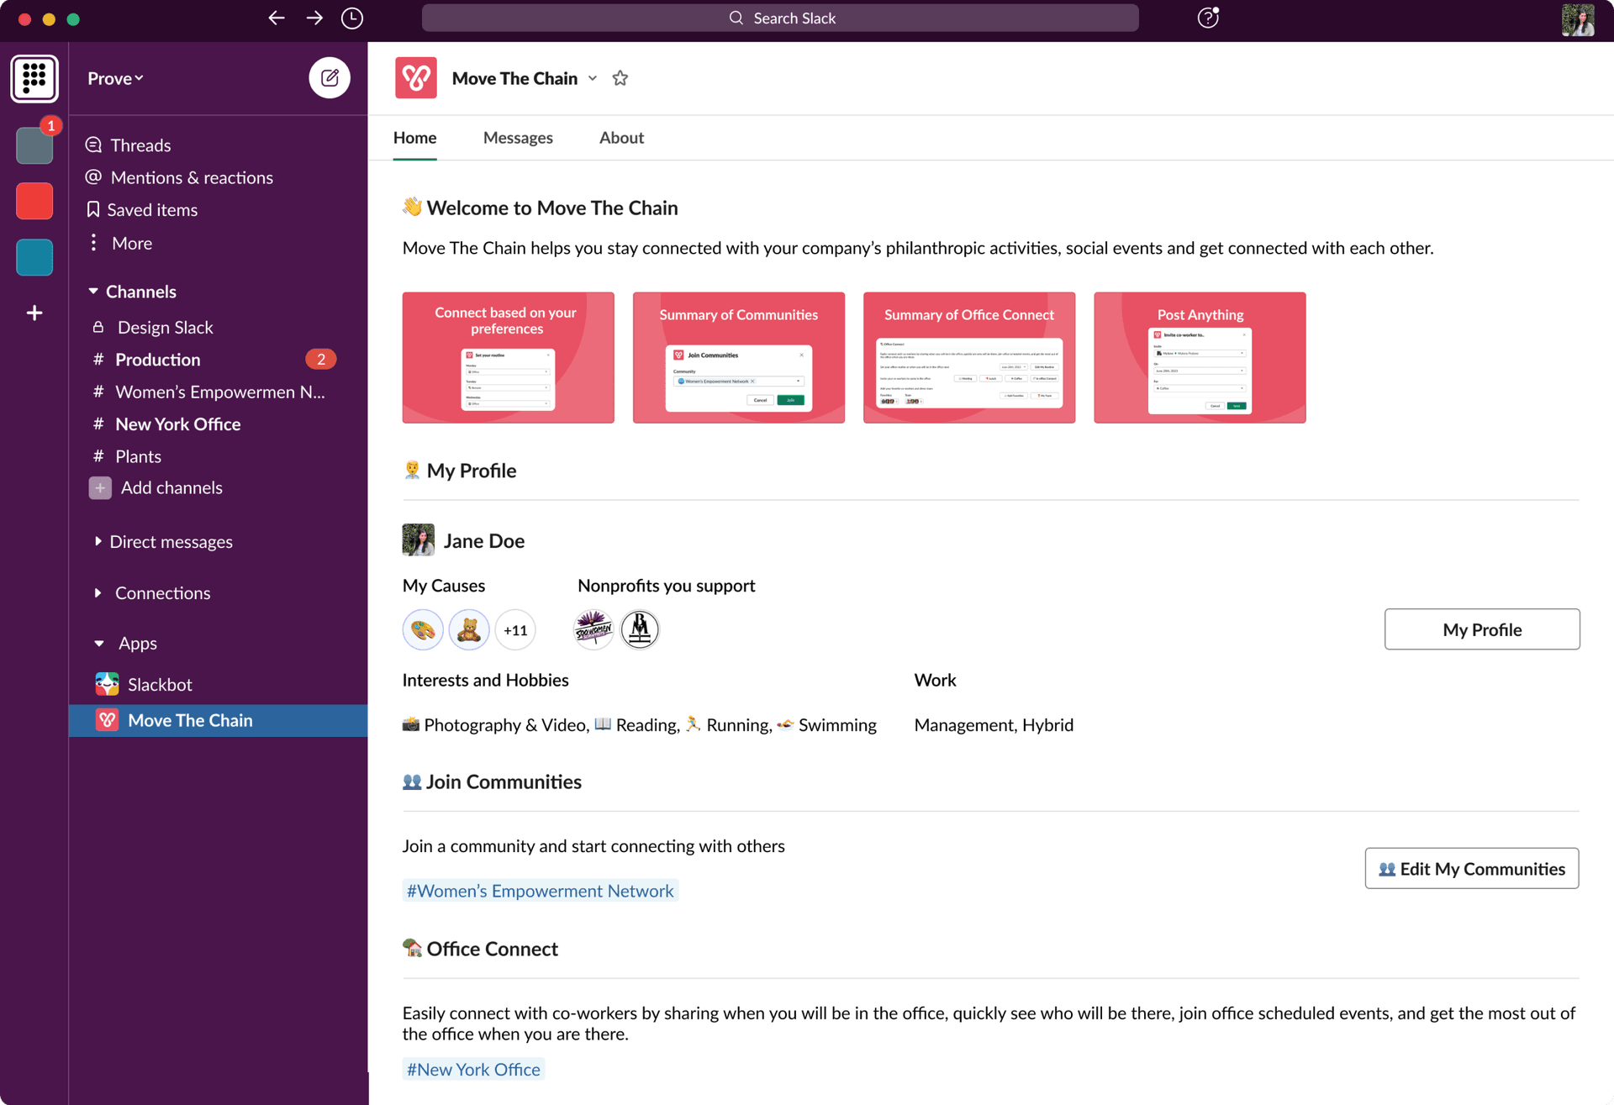The image size is (1614, 1105).
Task: Click the +11 causes badge
Action: click(x=515, y=629)
